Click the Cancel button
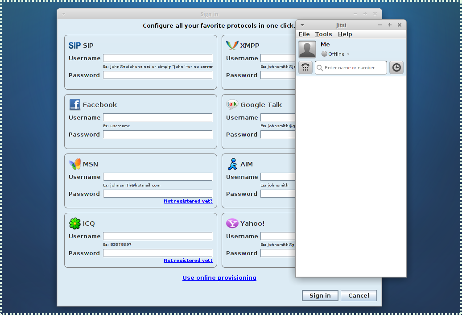The height and width of the screenshot is (315, 462). point(359,295)
